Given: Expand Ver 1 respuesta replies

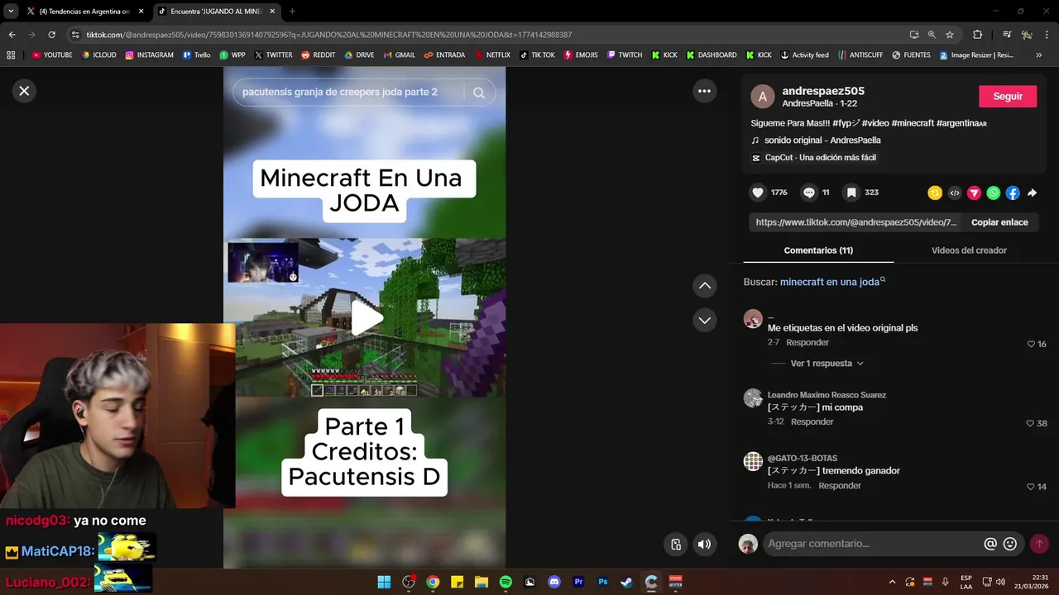Looking at the screenshot, I should coord(827,363).
